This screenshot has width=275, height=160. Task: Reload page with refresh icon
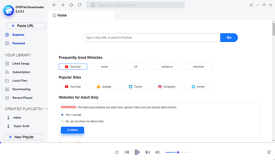tap(80, 5)
